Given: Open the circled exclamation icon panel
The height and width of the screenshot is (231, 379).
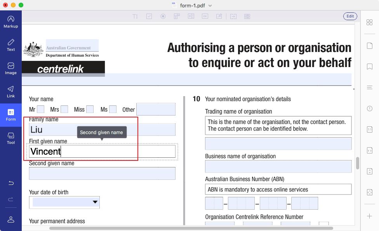Looking at the screenshot, I should click(x=369, y=109).
